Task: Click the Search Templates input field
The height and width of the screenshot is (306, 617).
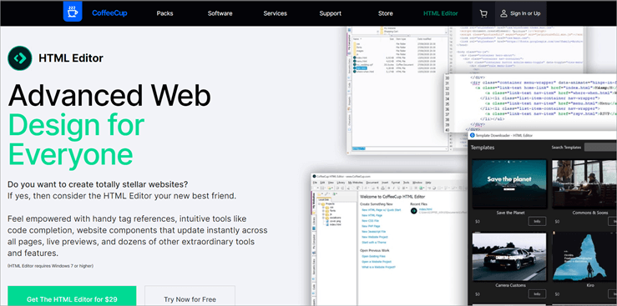Action: pos(600,148)
